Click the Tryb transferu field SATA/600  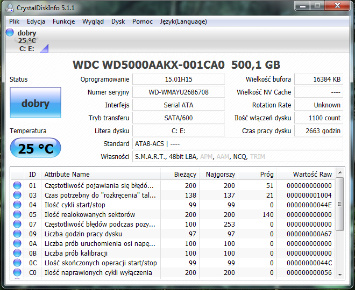[179, 118]
